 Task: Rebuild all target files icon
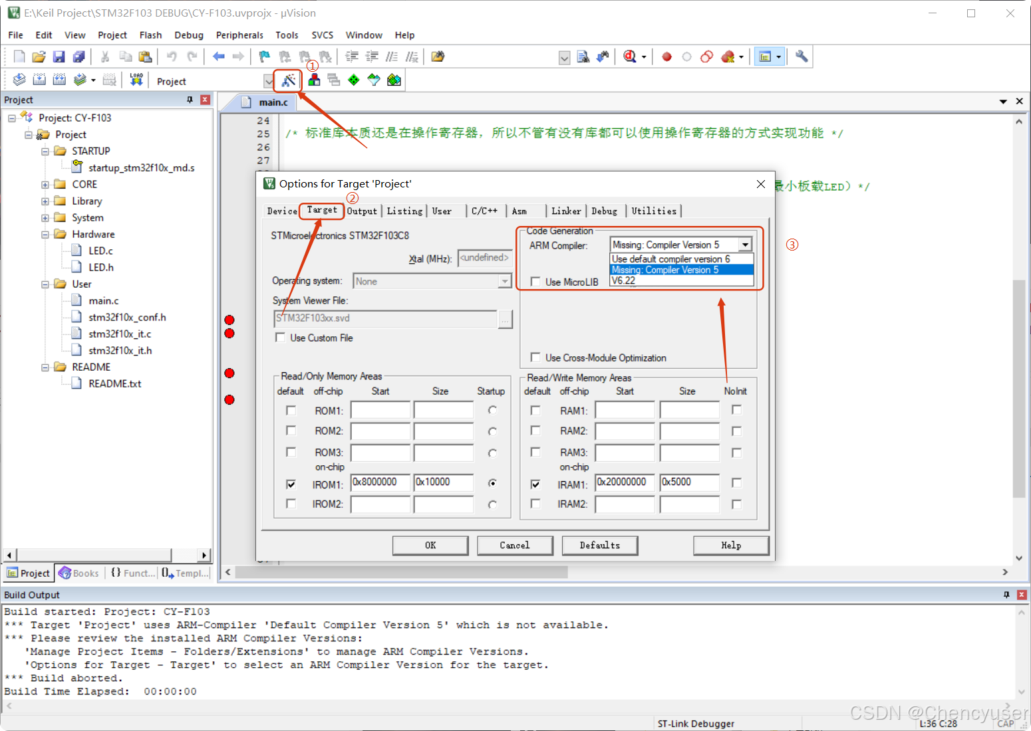[x=59, y=80]
